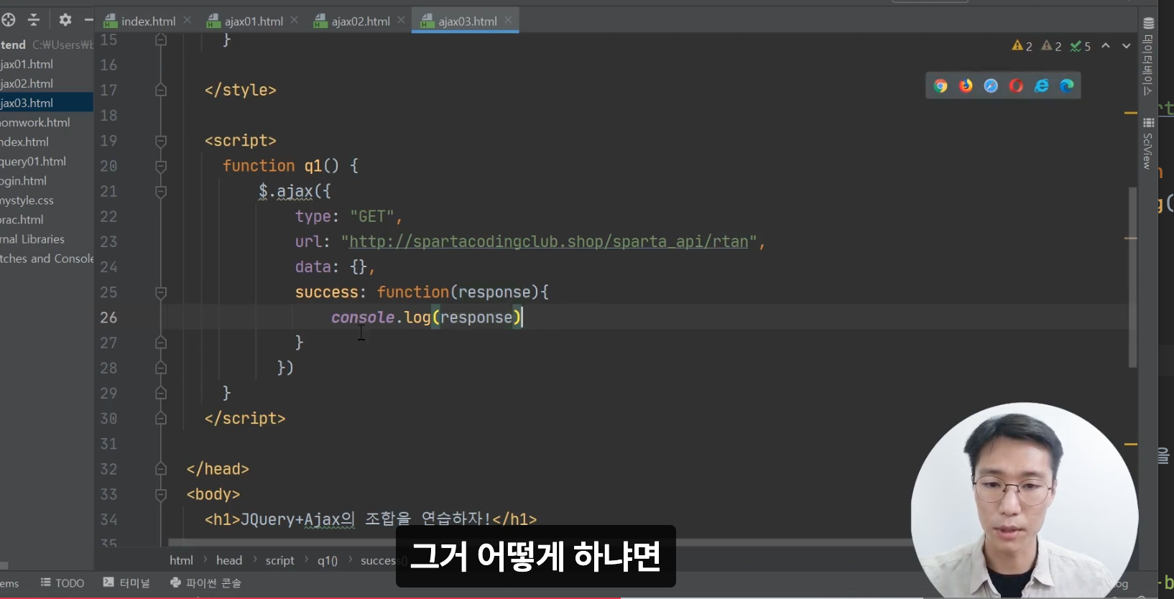Select ajax03.html in the project tree
This screenshot has width=1174, height=599.
pyautogui.click(x=47, y=103)
